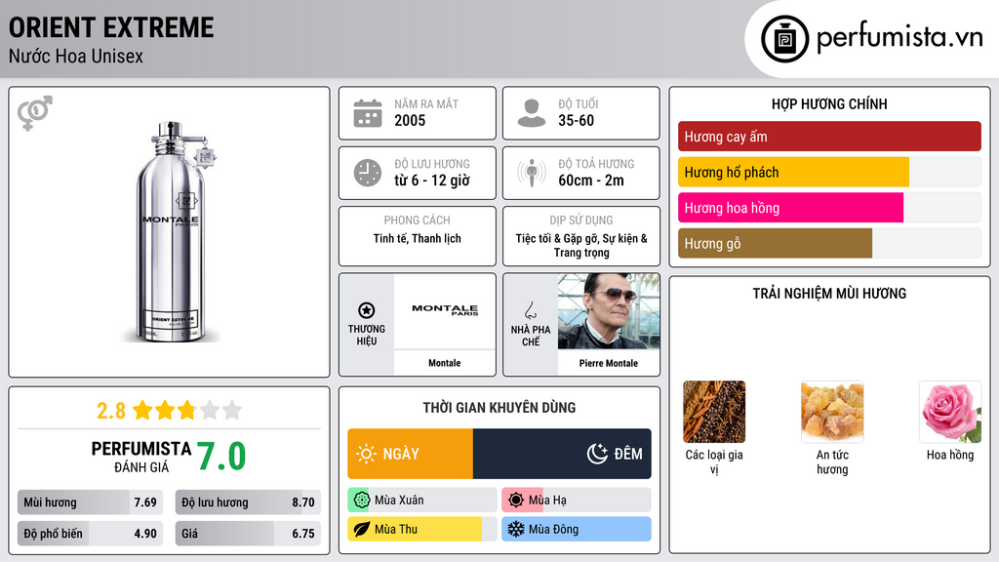Click the PERFUMISTA ĐÁNH GIÁ label
The height and width of the screenshot is (562, 999).
pos(140,457)
